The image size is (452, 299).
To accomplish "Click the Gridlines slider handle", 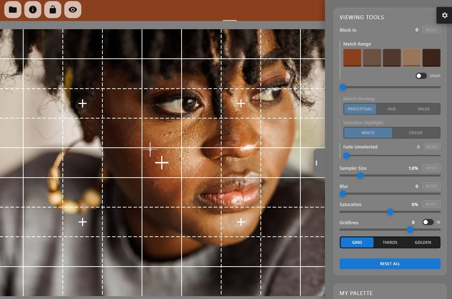I will (x=410, y=230).
